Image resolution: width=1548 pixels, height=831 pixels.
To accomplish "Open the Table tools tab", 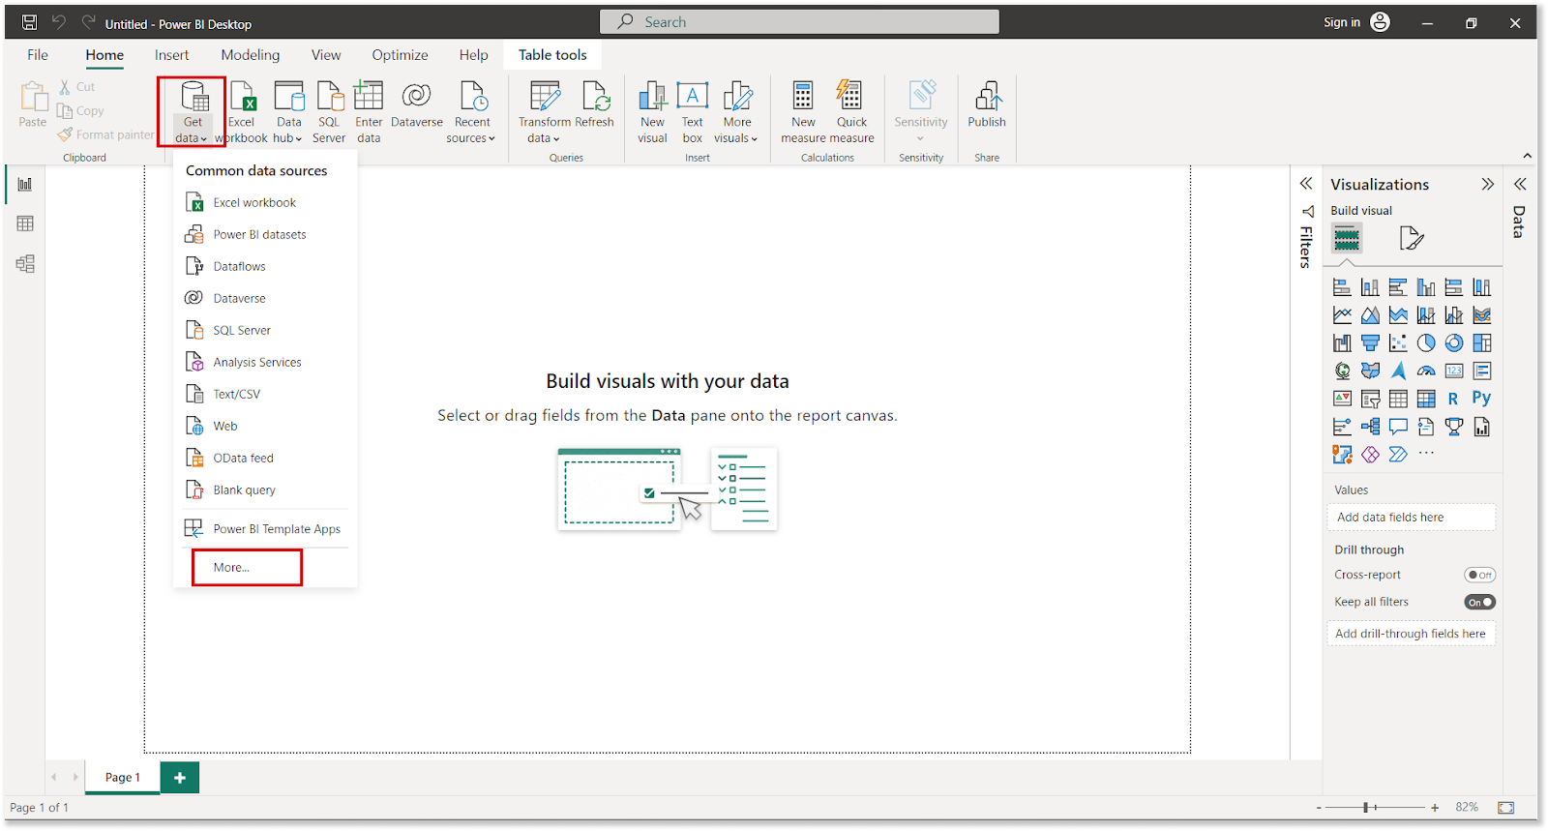I will (552, 55).
